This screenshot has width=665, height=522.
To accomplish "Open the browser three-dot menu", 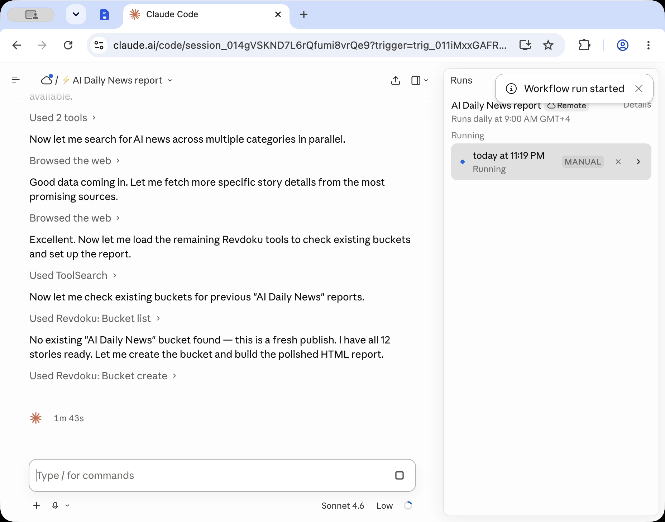I will (x=649, y=45).
